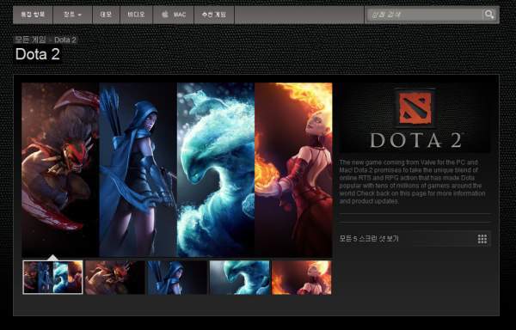Open the 추천 게임 recommended games tab

[x=214, y=15]
